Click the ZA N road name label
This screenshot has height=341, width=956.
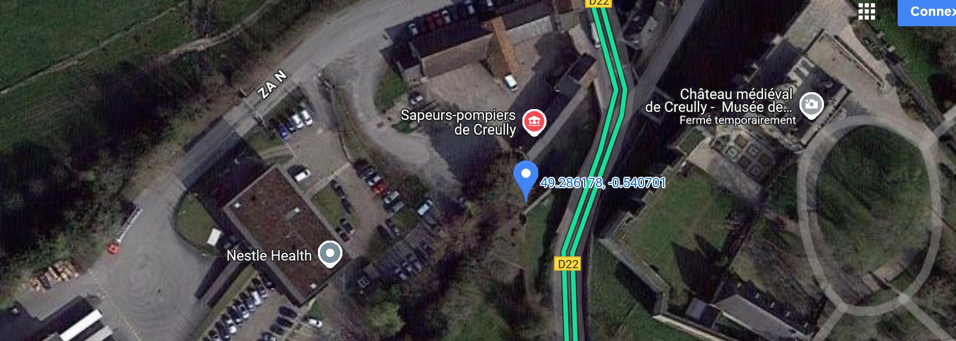tap(272, 84)
